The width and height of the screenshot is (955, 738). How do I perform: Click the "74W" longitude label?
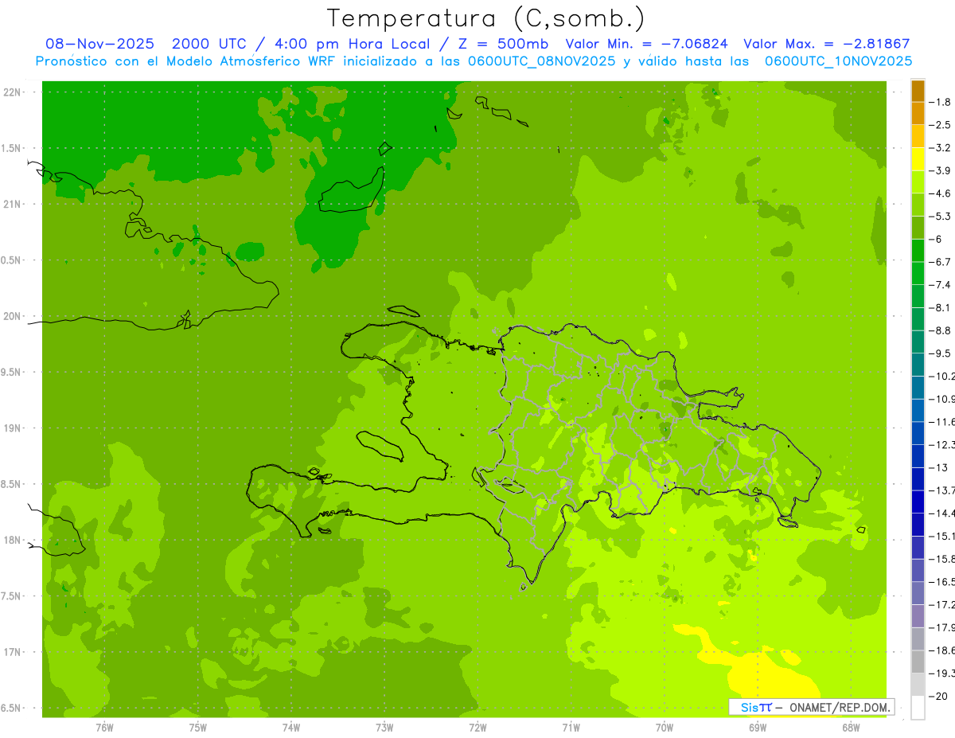291,727
